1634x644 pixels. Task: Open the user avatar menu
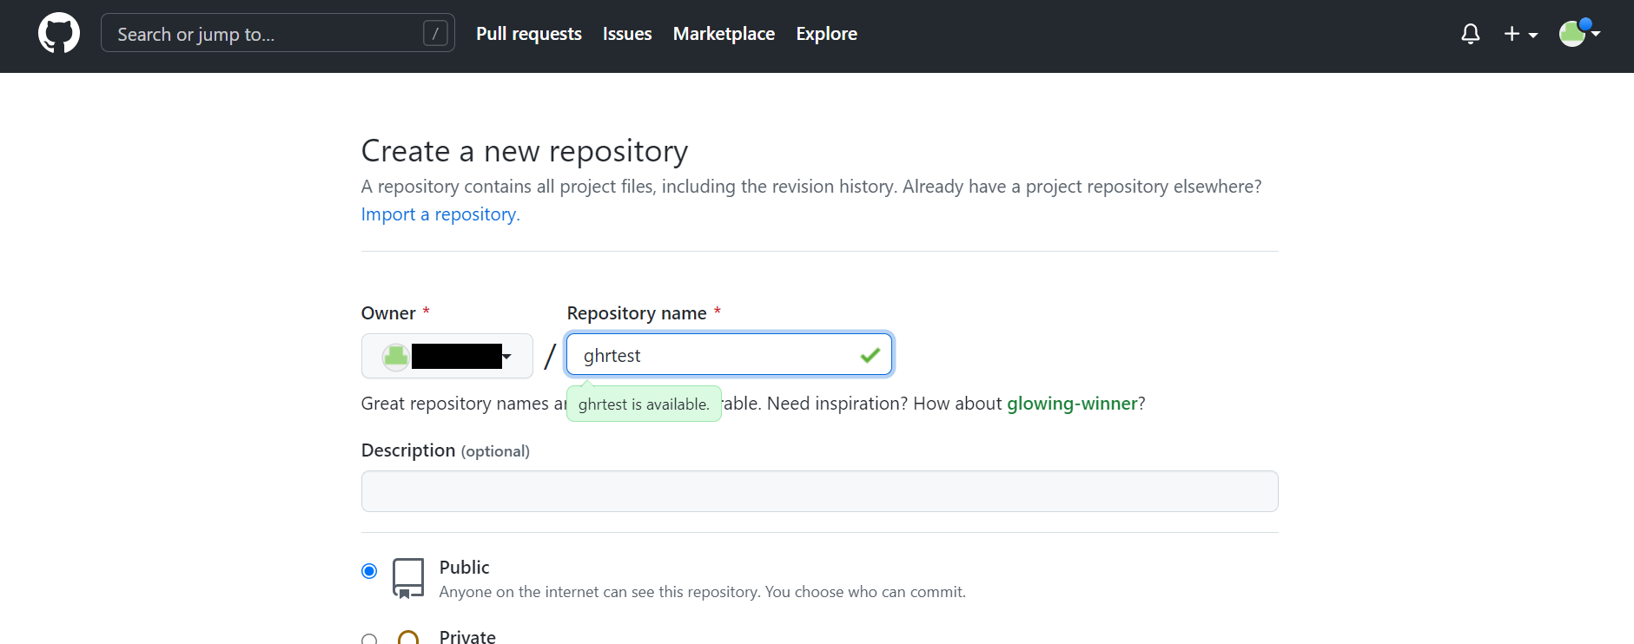click(1579, 33)
